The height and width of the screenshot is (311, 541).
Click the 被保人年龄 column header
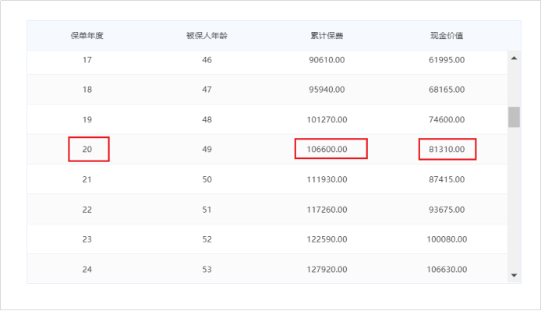point(207,36)
